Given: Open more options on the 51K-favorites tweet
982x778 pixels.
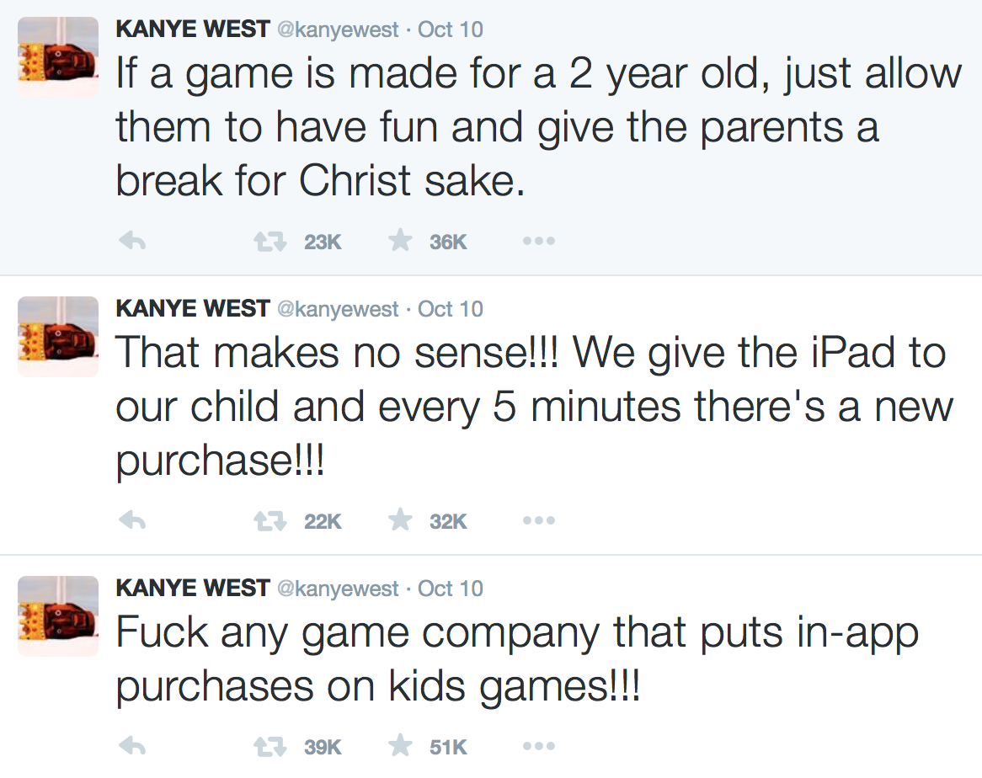Looking at the screenshot, I should pyautogui.click(x=539, y=746).
